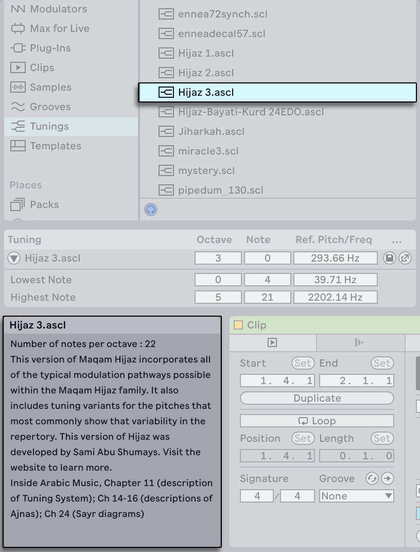Viewport: 420px width, 552px height.
Task: Select the Samples browser category
Action: tap(51, 87)
